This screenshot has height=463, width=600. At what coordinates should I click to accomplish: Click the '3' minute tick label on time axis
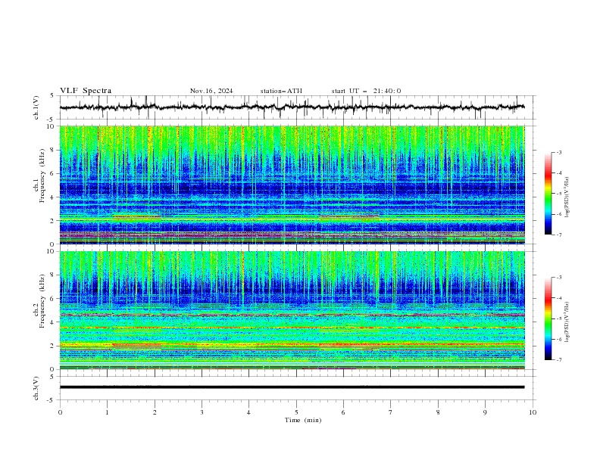click(202, 412)
